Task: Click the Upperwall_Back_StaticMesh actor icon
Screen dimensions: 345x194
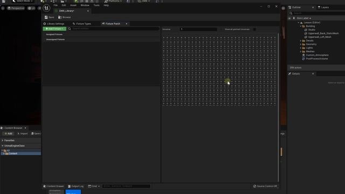Action: (x=306, y=33)
